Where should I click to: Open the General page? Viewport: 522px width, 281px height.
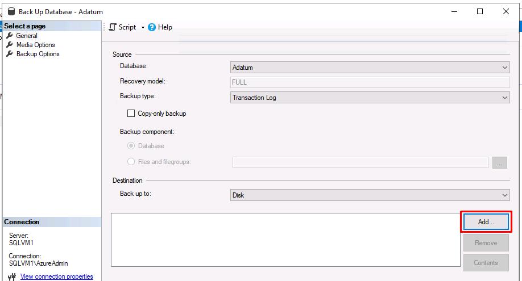(x=27, y=36)
